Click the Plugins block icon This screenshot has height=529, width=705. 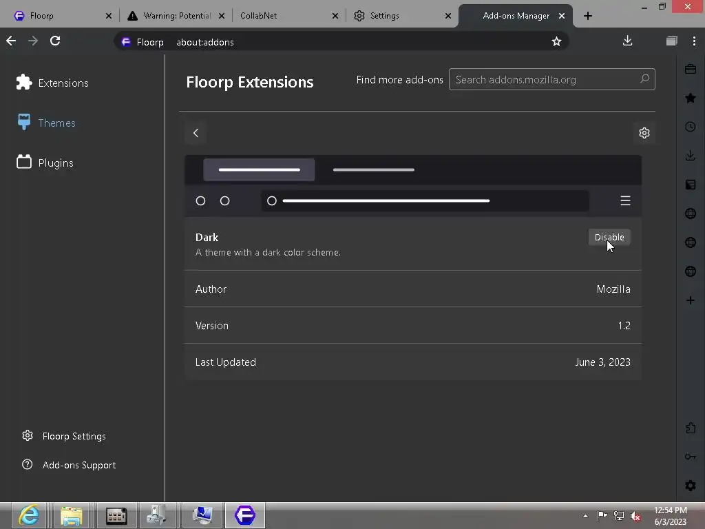click(x=24, y=161)
